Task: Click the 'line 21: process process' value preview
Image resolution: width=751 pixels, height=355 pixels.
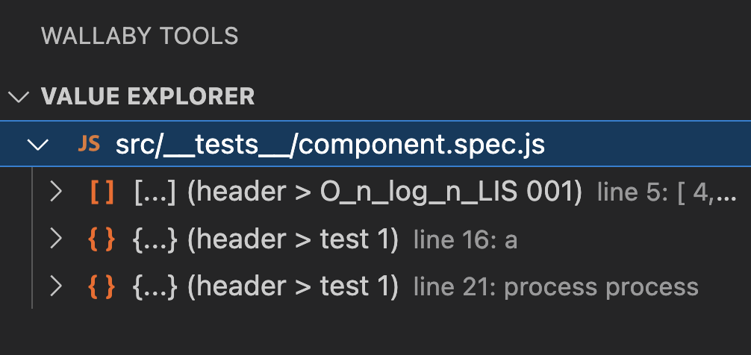Action: pyautogui.click(x=555, y=288)
